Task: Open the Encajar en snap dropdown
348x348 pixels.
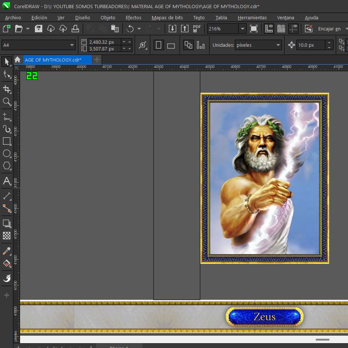Action: [346, 29]
